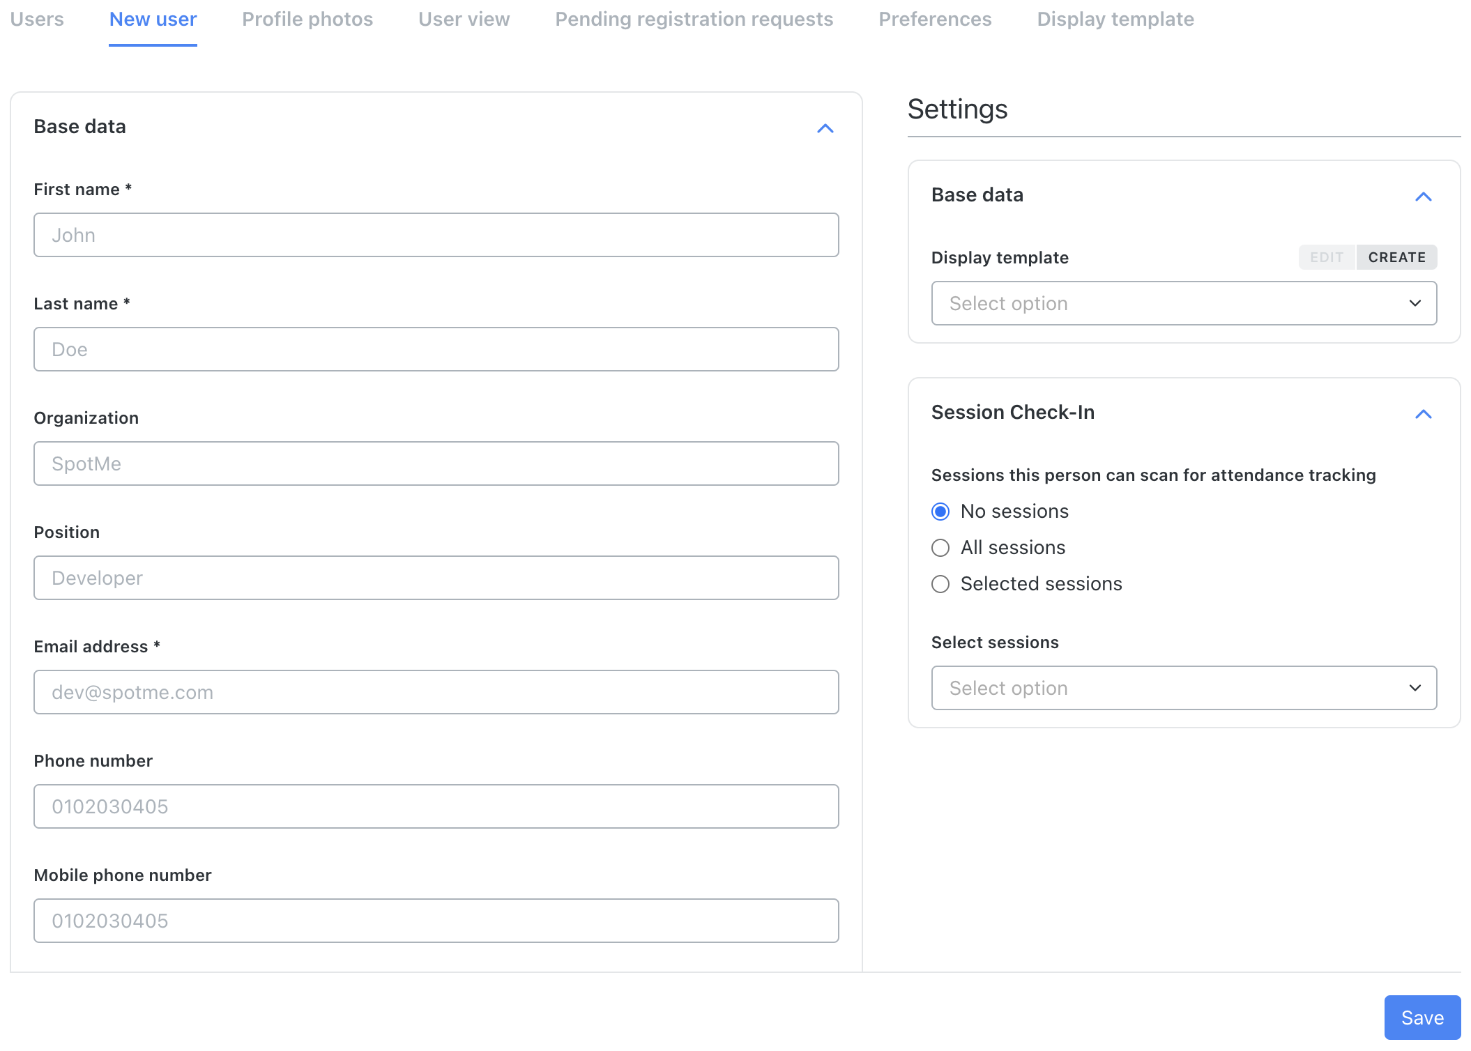Choose the All sessions radio option

tap(940, 548)
